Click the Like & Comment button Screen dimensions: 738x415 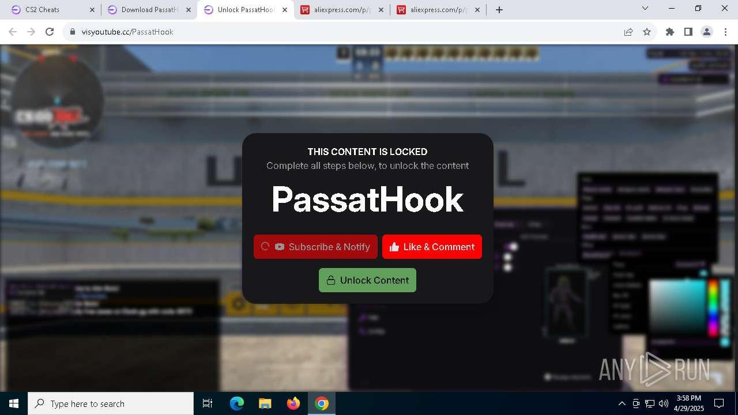(432, 247)
